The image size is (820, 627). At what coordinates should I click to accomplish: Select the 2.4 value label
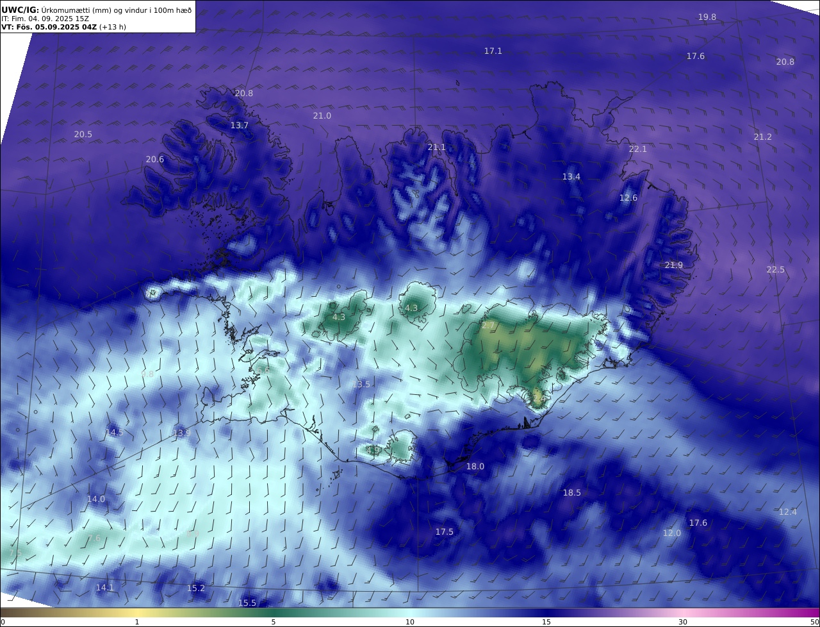[x=539, y=399]
